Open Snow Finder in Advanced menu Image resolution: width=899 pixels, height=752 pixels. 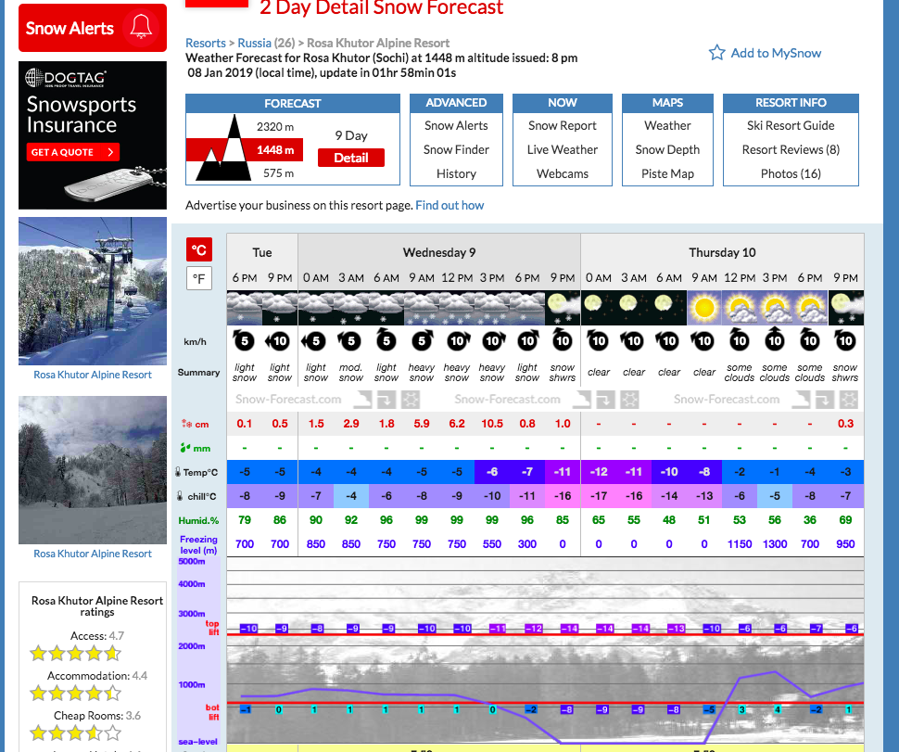[x=456, y=149]
